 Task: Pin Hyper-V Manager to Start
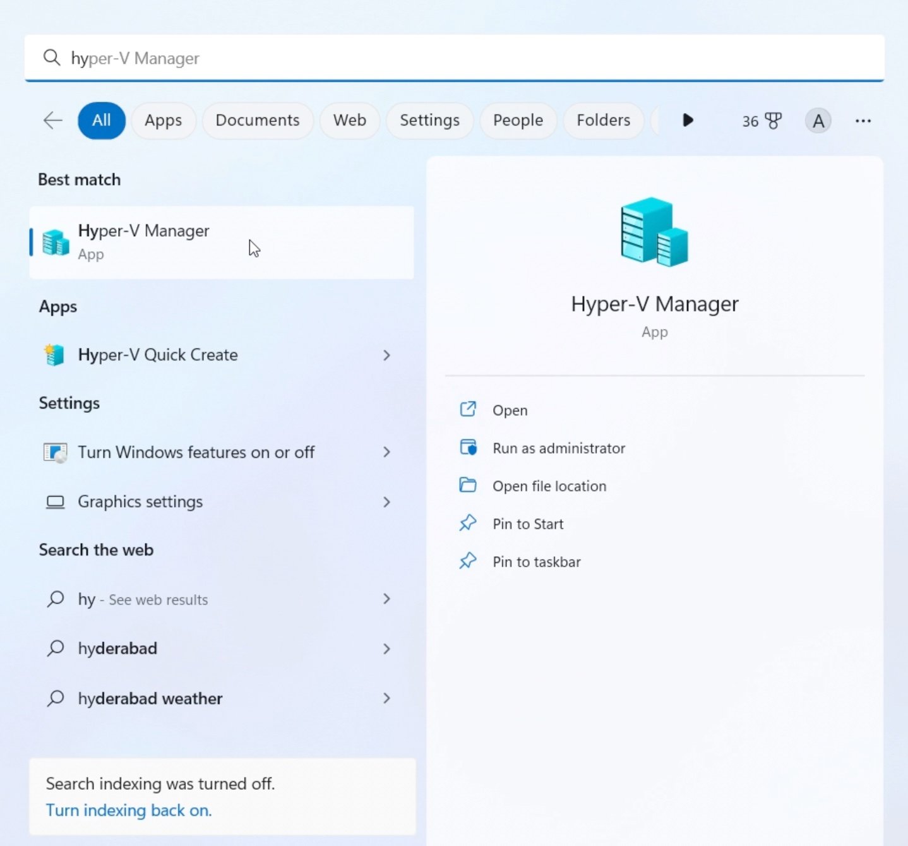[x=528, y=524]
